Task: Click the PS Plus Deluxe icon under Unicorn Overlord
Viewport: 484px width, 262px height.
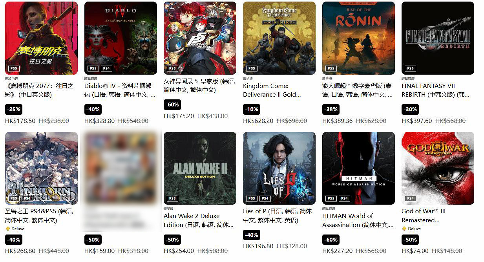Action: click(7, 229)
